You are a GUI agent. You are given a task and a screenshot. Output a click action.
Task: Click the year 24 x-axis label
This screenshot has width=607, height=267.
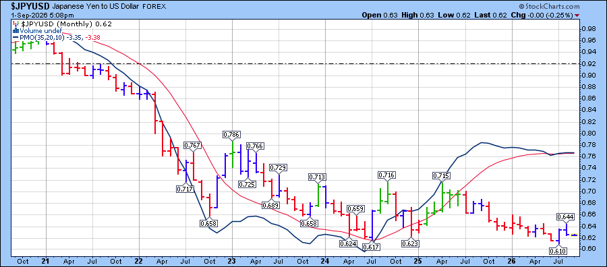[325, 261]
